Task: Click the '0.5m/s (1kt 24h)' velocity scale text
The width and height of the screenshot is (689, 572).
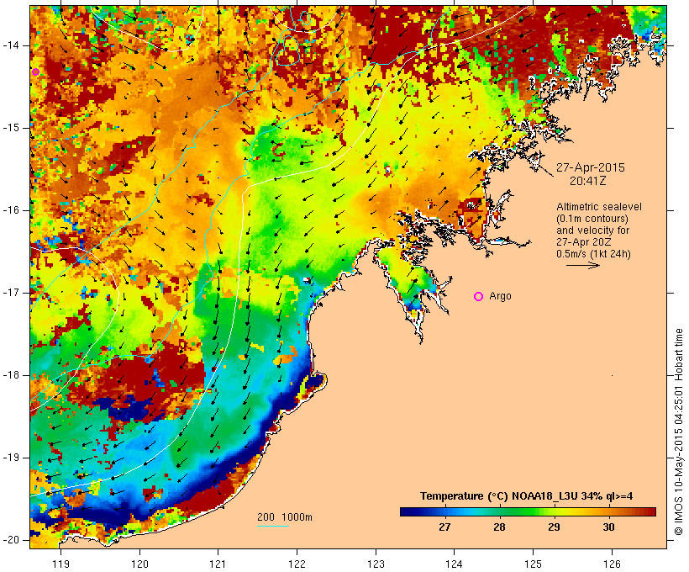Action: tap(593, 254)
